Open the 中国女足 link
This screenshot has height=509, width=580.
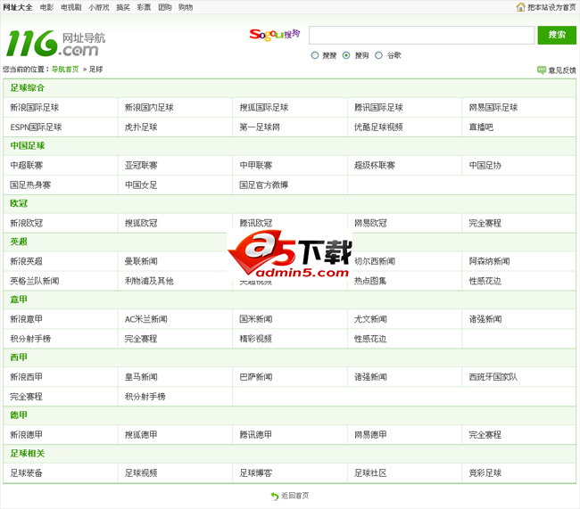[141, 185]
